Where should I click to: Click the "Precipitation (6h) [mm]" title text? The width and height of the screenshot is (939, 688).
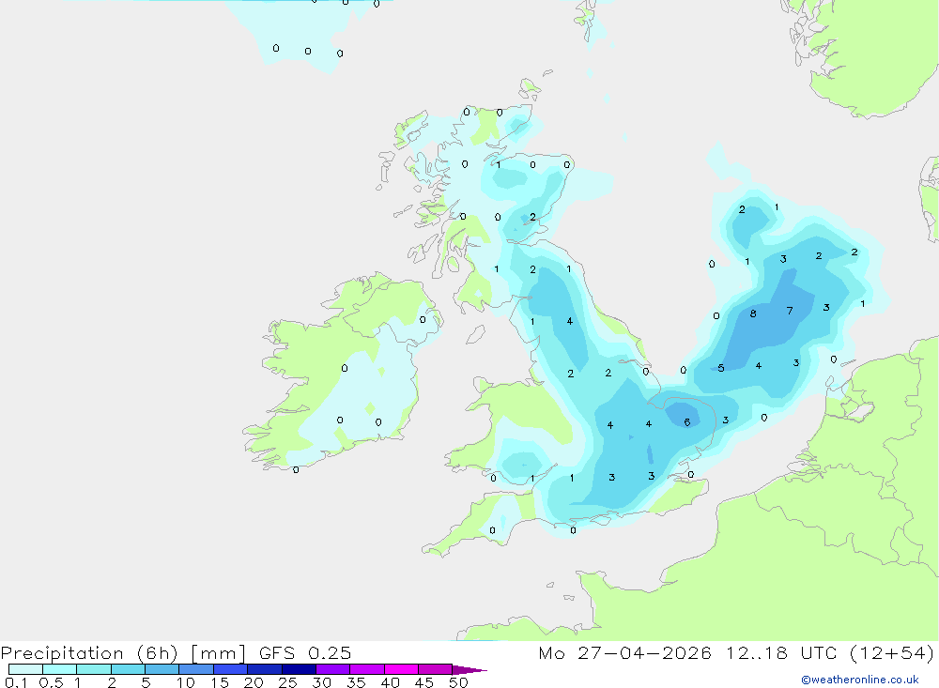(123, 652)
